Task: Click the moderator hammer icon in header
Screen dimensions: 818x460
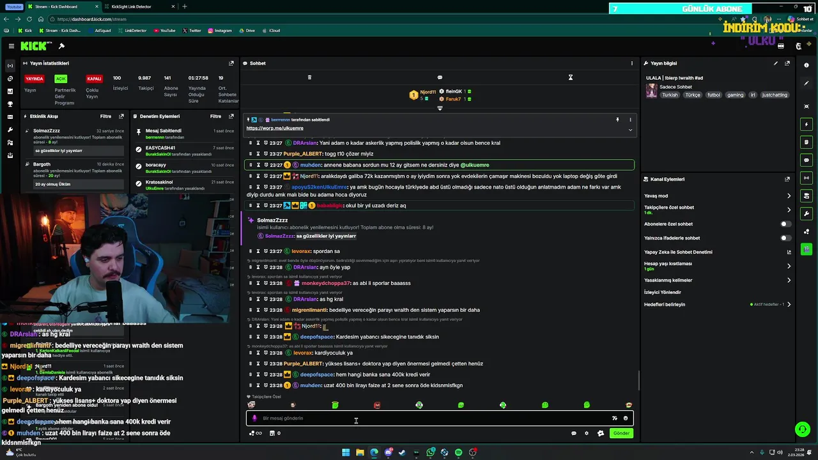Action: coord(61,46)
